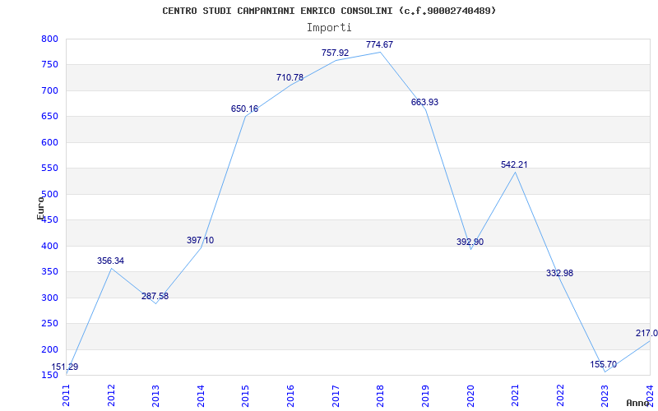The height and width of the screenshot is (411, 658).
Task: Click the 650 y-axis tick label
Action: [x=49, y=117]
